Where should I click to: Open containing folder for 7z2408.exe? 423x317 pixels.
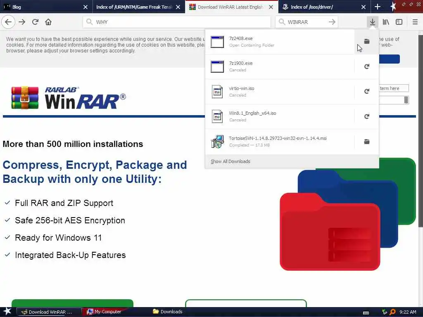(x=367, y=41)
